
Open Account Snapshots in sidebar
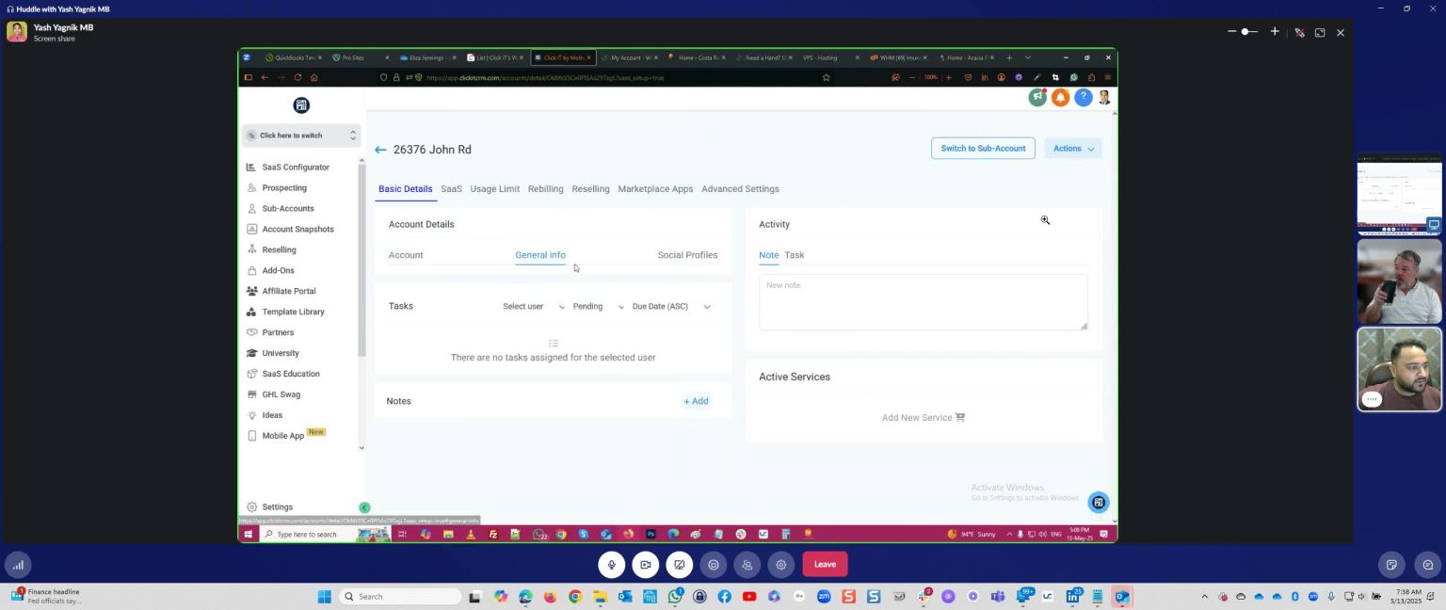[x=297, y=230]
